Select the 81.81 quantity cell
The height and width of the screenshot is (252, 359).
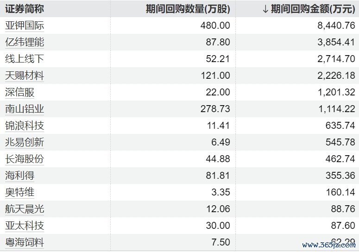173,176
